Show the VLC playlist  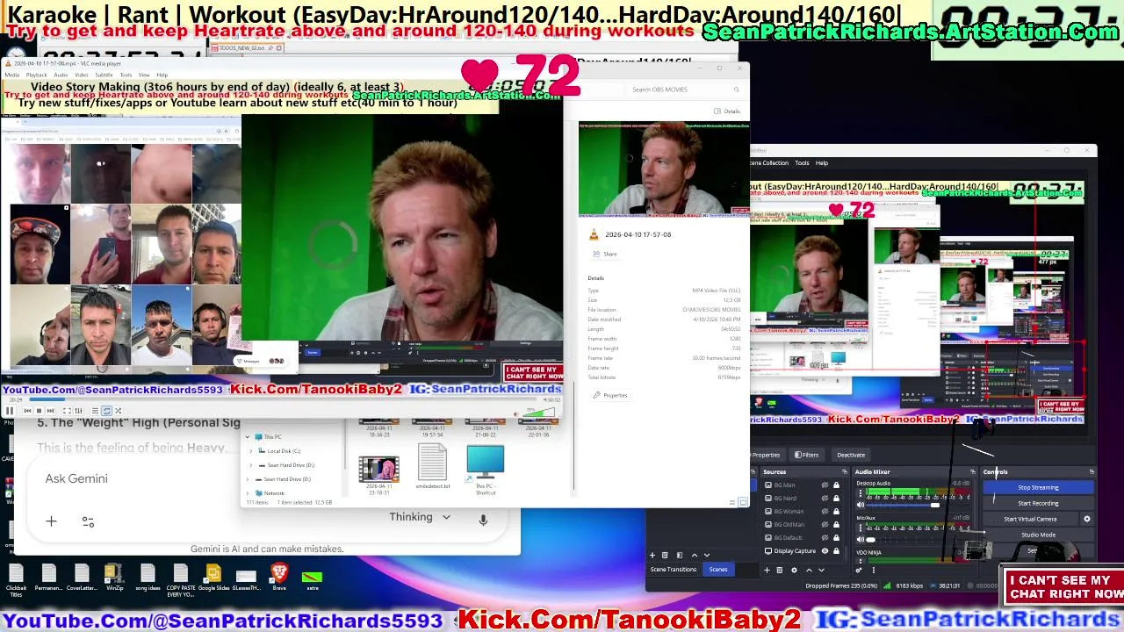click(x=95, y=411)
